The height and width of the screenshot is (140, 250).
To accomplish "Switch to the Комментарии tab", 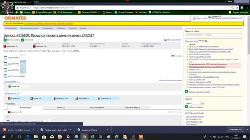I will point(25,108).
